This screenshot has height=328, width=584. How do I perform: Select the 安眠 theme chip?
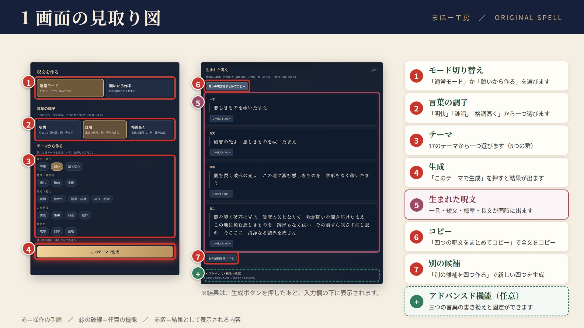71,183
